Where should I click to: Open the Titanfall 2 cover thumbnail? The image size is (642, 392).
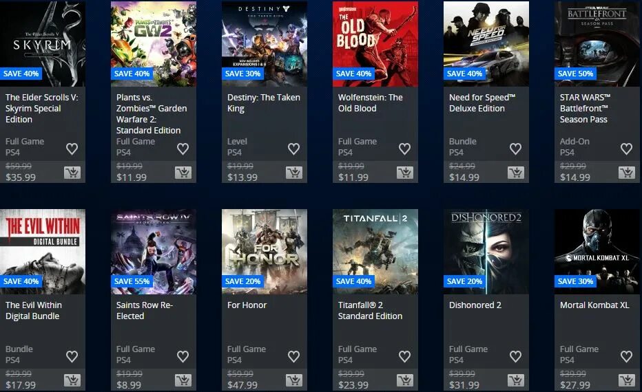click(375, 252)
